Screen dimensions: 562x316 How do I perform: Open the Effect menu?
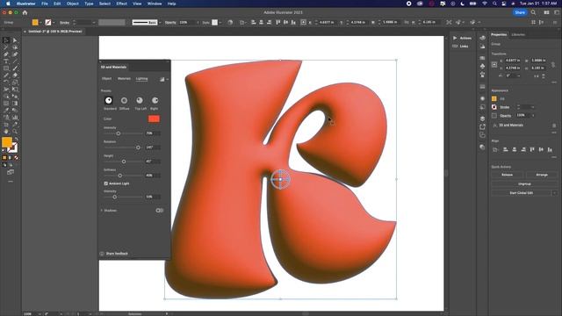121,4
